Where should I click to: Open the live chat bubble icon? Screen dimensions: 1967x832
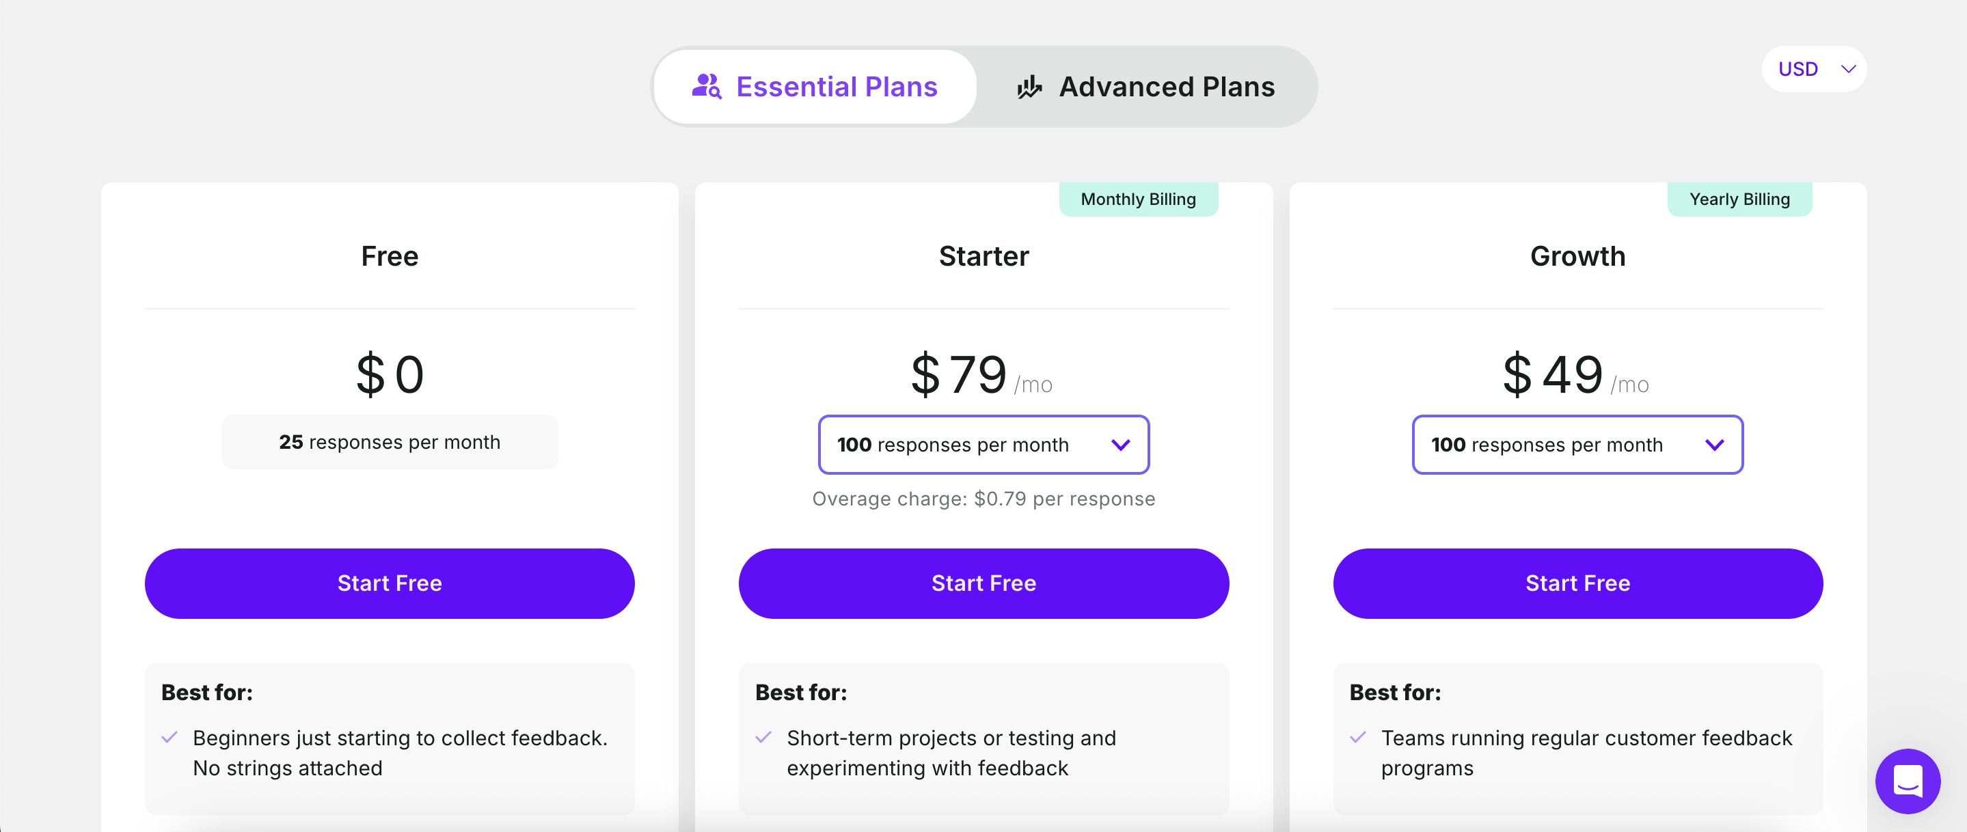point(1908,781)
